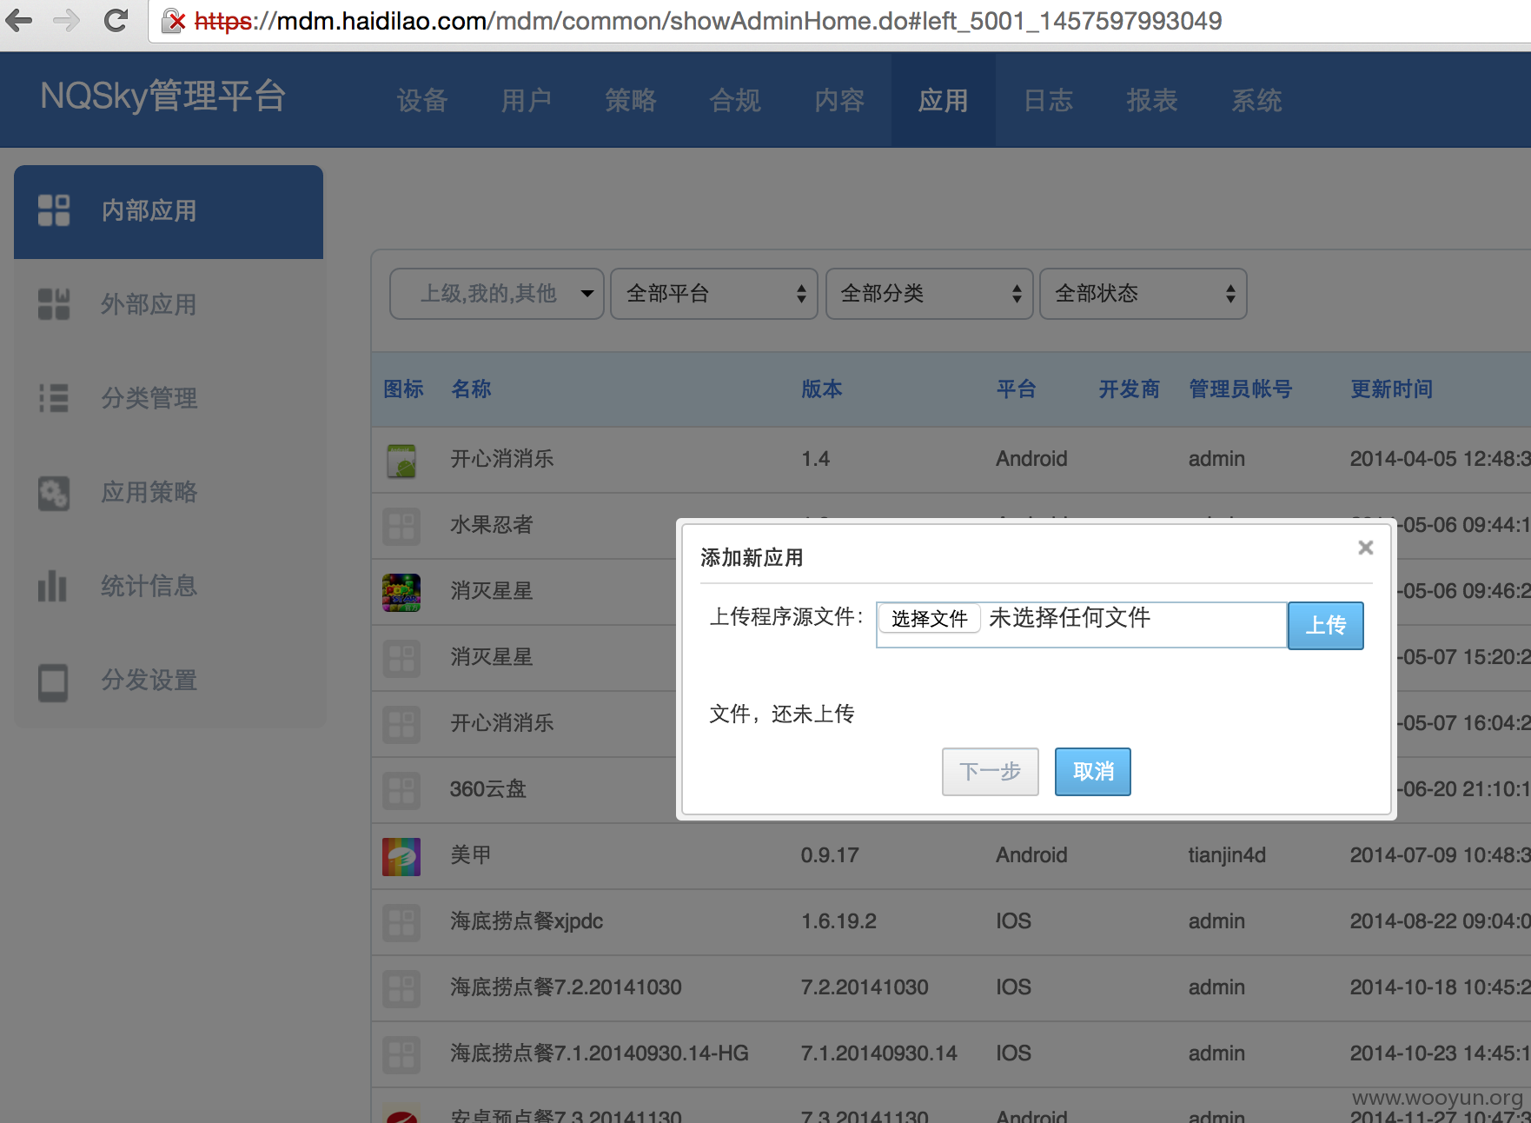Click the 海底捞点餐xjpdc placeholder icon

click(401, 923)
